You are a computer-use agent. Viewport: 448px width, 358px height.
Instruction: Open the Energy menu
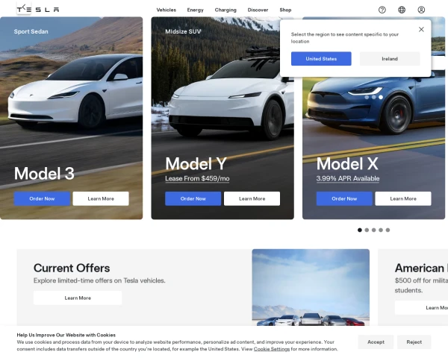point(195,10)
